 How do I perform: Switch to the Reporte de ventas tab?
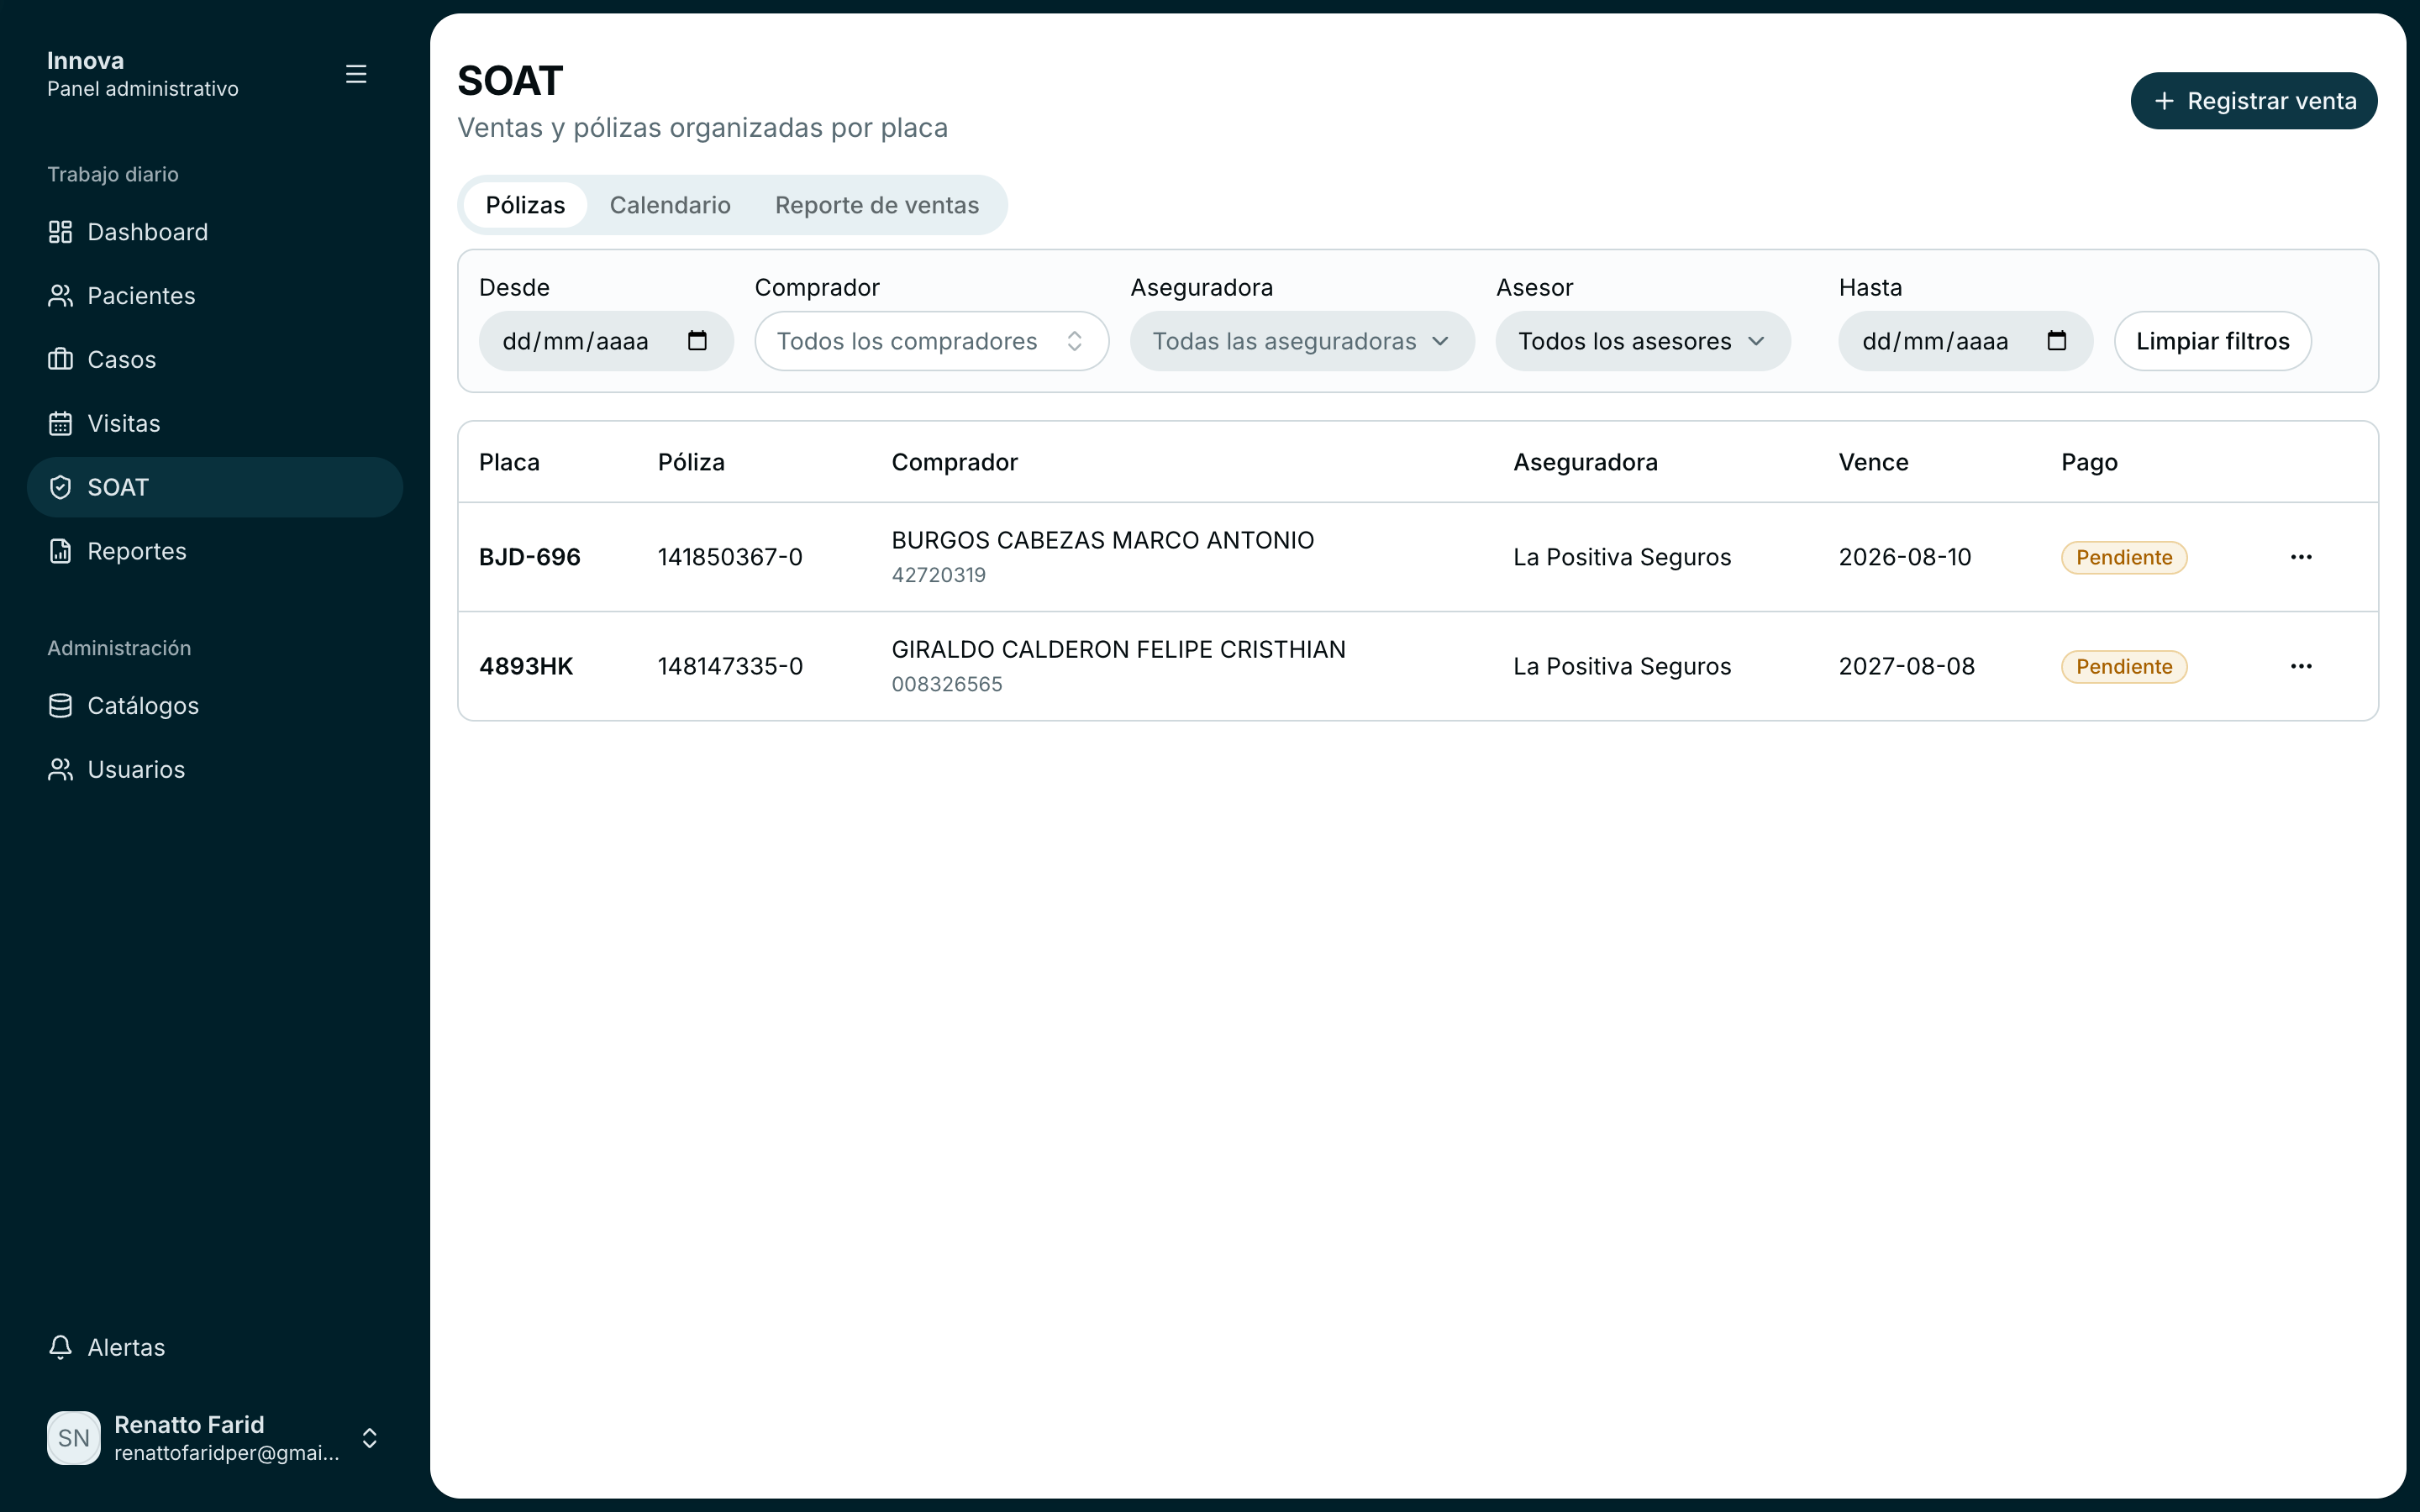click(x=877, y=205)
